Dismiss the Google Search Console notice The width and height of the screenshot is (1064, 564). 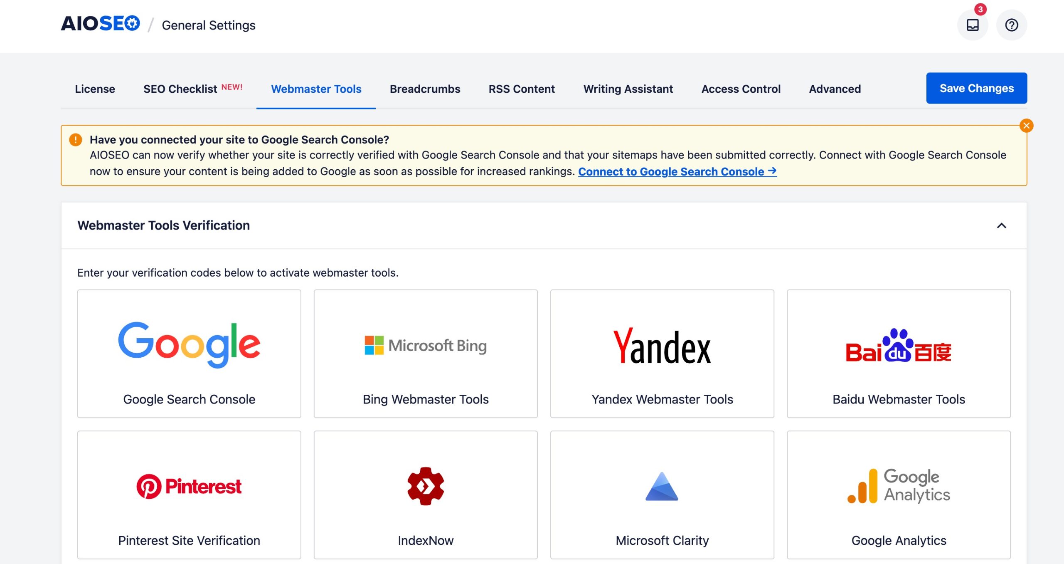pyautogui.click(x=1026, y=126)
